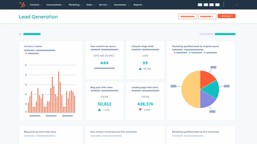Open the Reports menu
Image resolution: width=257 pixels, height=144 pixels.
[139, 5]
